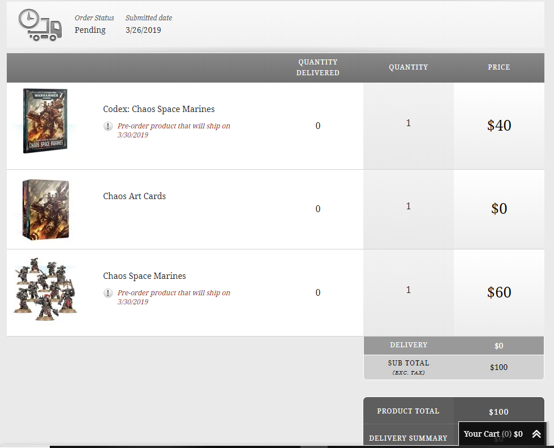Open the Your Cart summary bar
Image resolution: width=554 pixels, height=448 pixels.
point(492,434)
